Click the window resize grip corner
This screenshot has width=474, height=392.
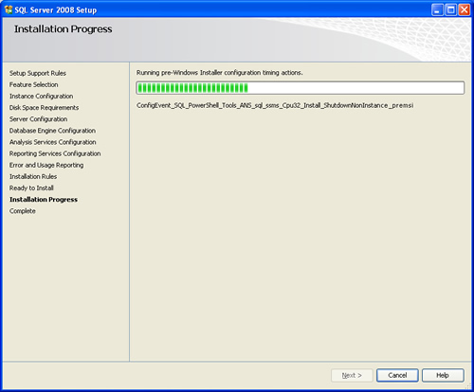(467, 385)
